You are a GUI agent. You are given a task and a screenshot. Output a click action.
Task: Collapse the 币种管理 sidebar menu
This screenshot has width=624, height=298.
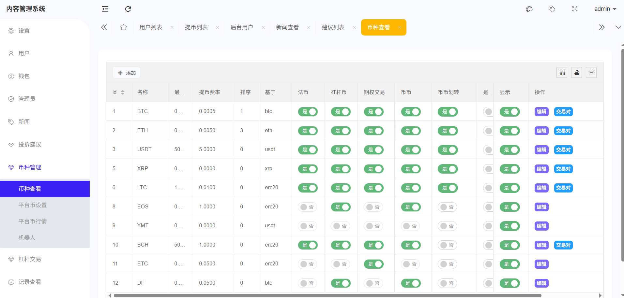click(x=30, y=167)
